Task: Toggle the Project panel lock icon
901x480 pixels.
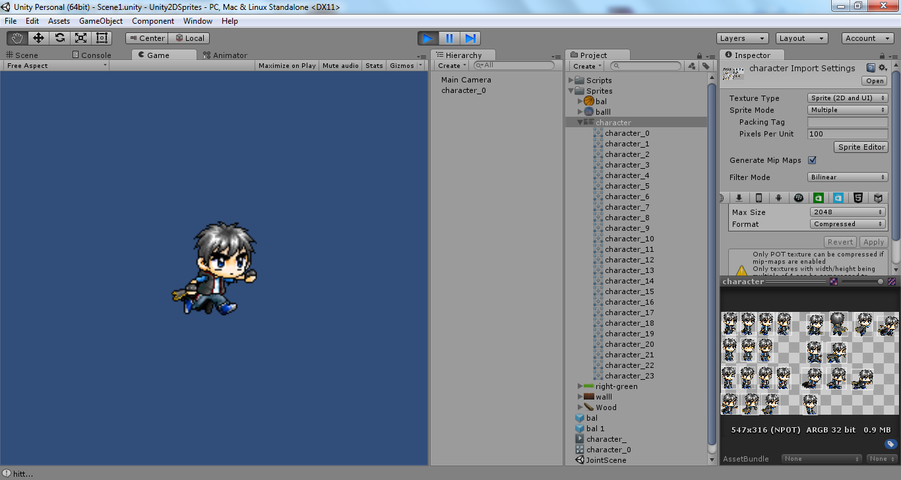Action: 699,56
